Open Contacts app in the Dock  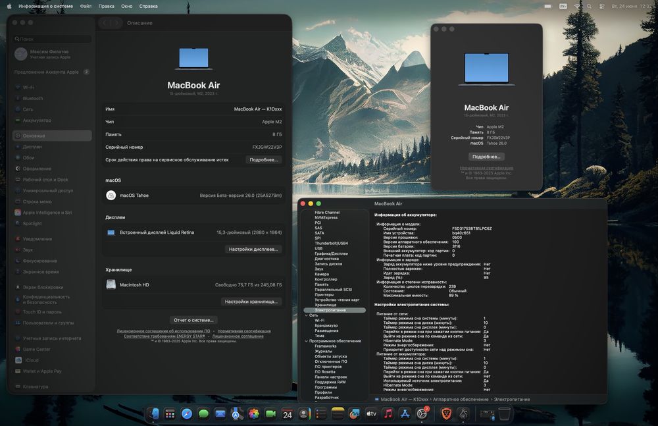(304, 413)
